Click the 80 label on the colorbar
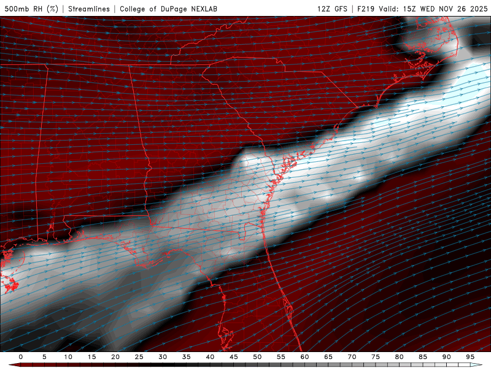Image resolution: width=491 pixels, height=368 pixels. point(400,357)
